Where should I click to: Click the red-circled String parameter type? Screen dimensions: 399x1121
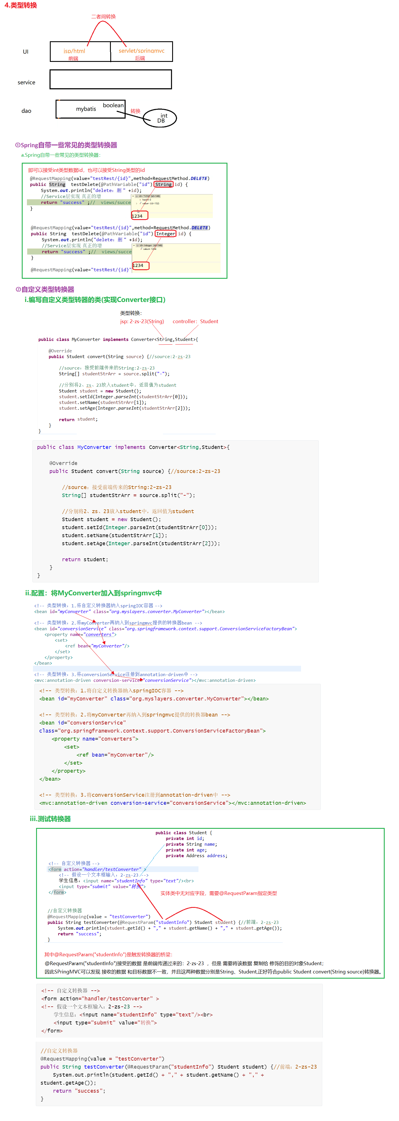click(164, 184)
